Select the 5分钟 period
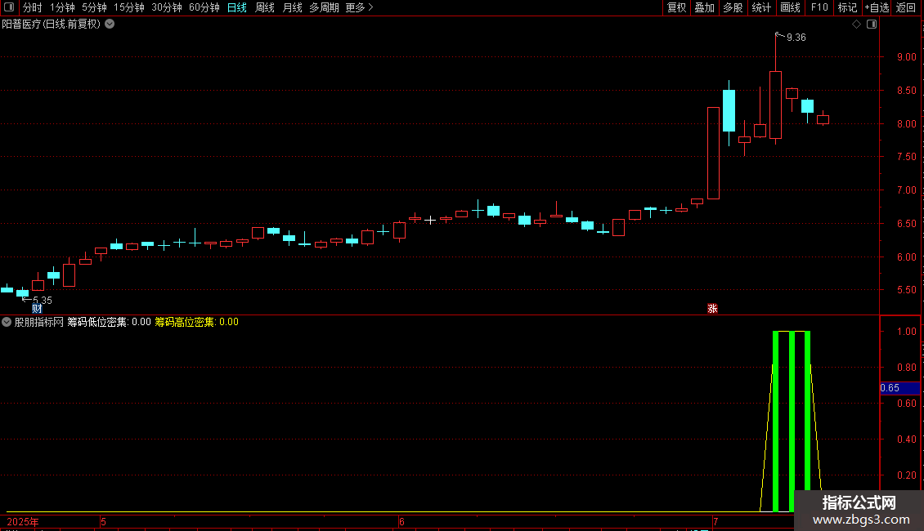 [x=94, y=7]
